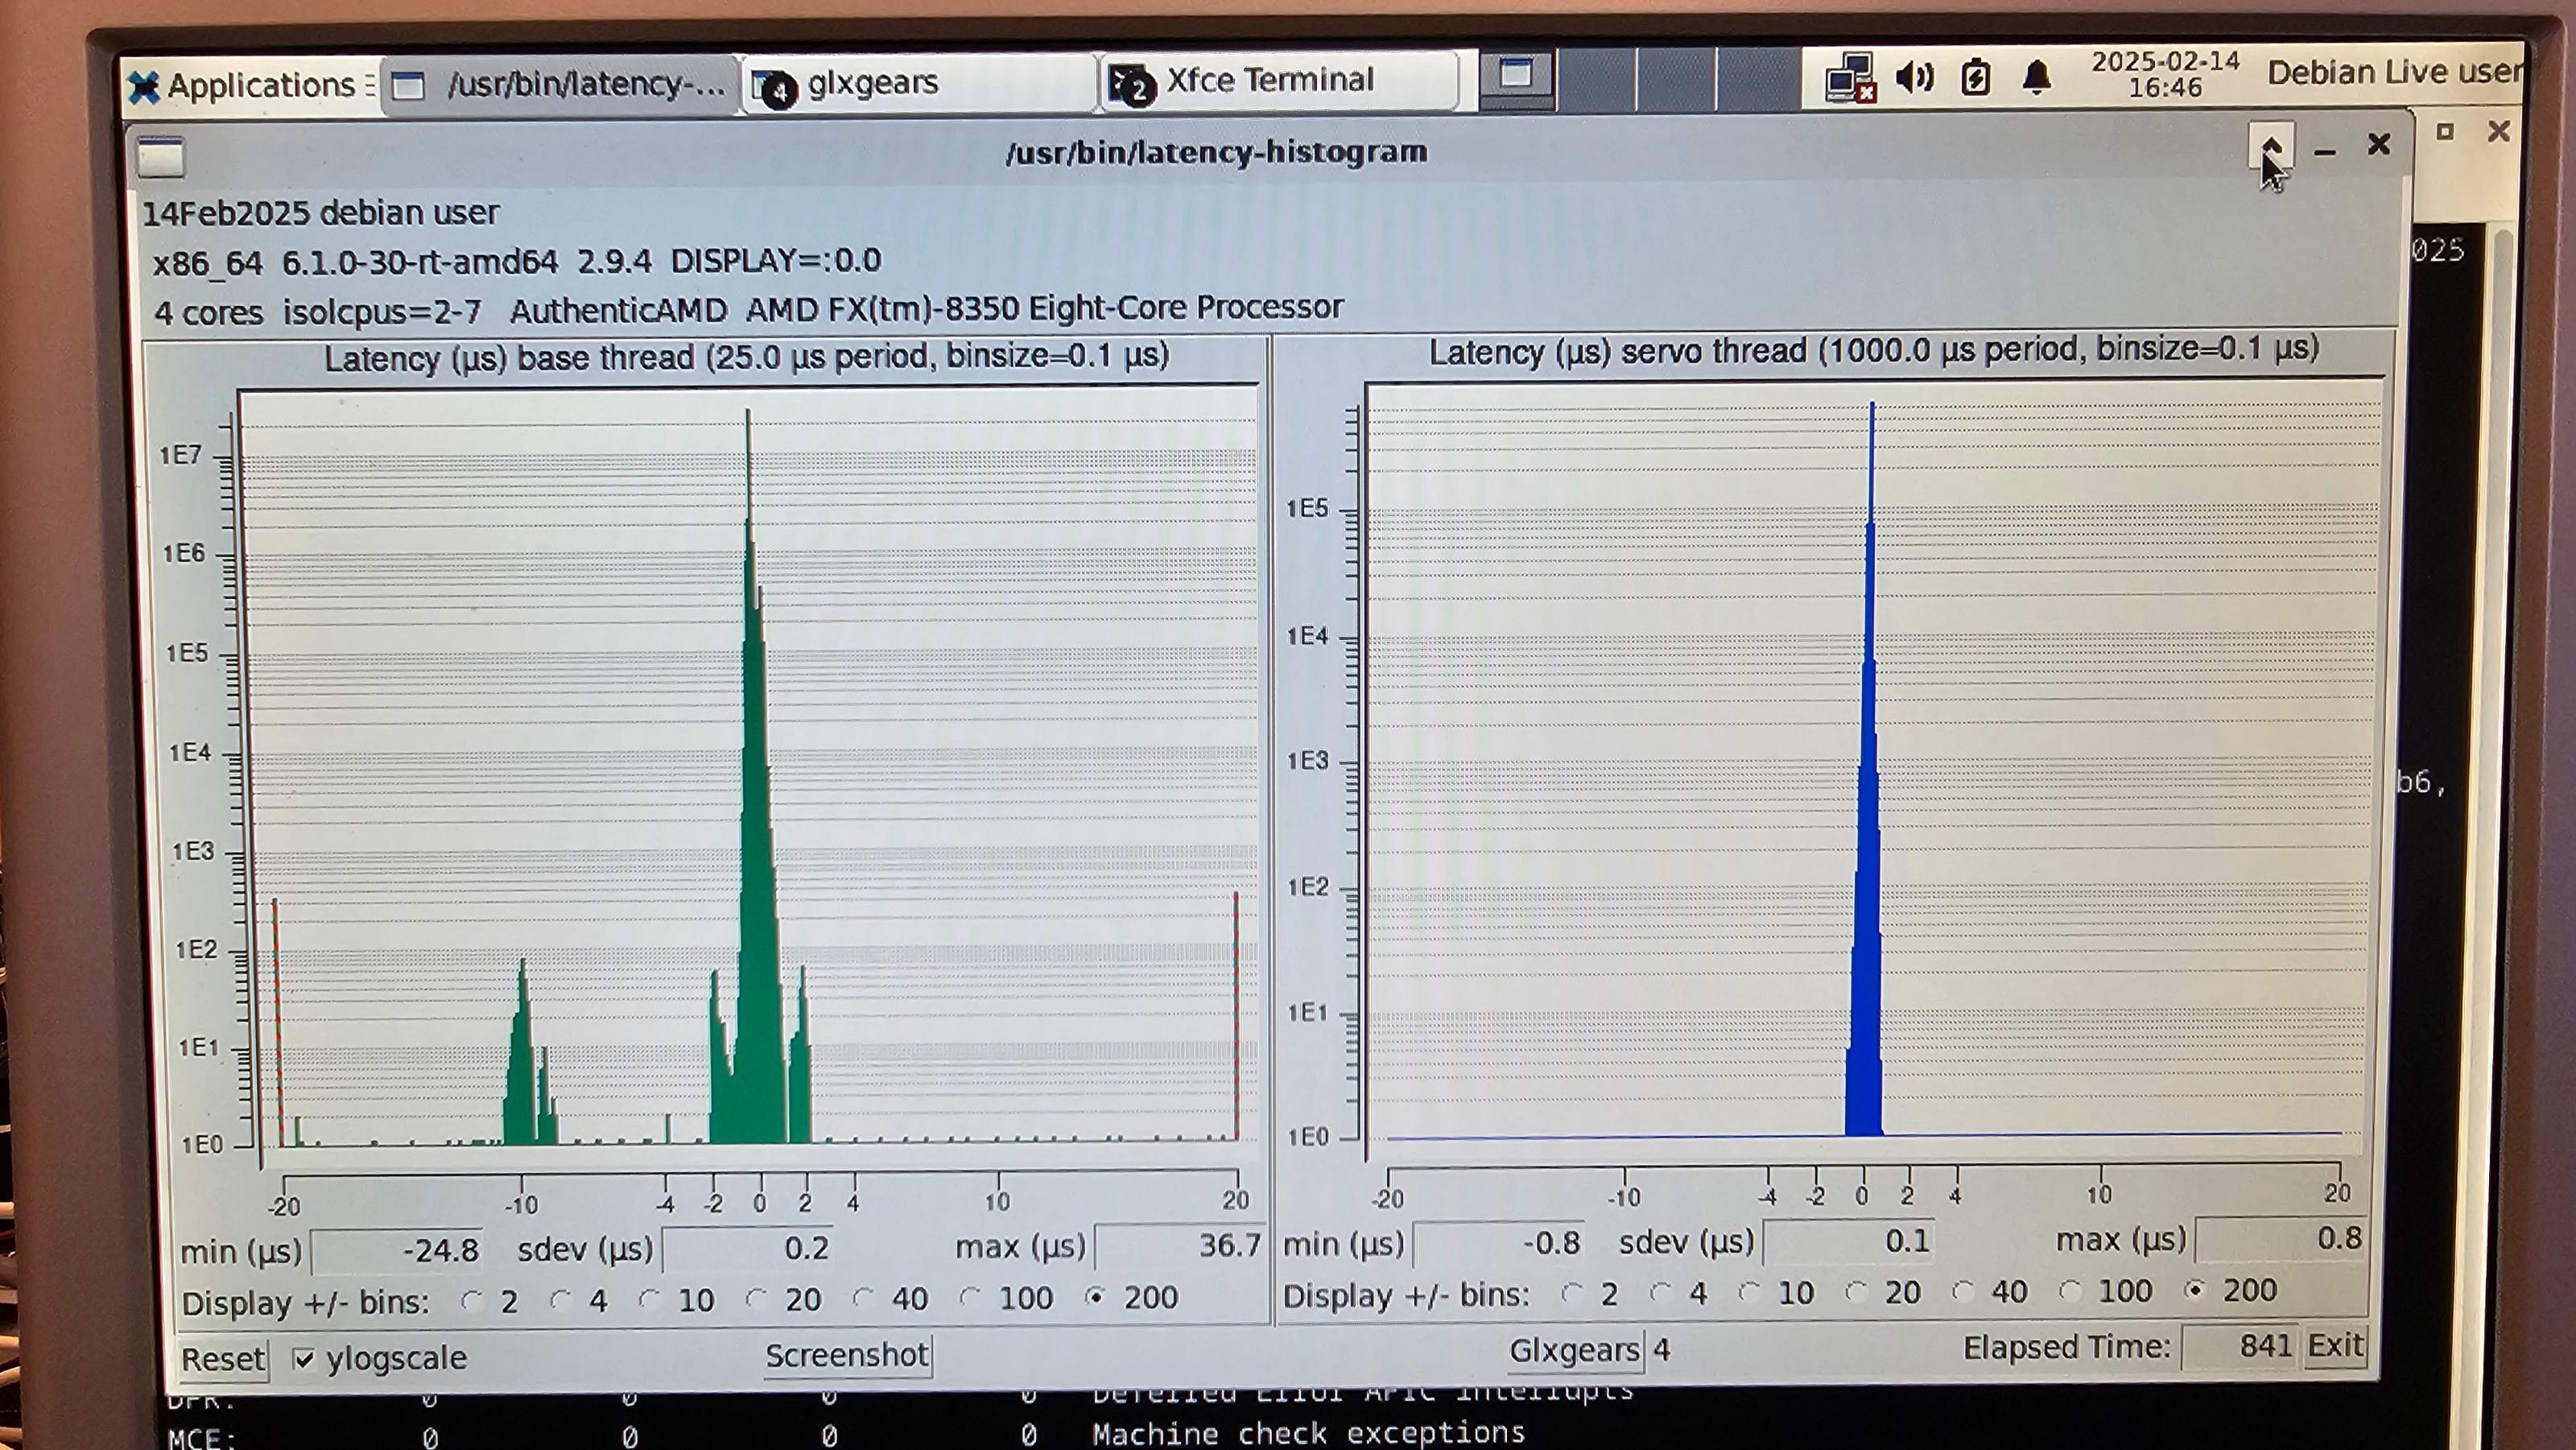Screen dimensions: 2576x1450
Task: Maximize the terminal window behind
Action: pyautogui.click(x=2445, y=131)
